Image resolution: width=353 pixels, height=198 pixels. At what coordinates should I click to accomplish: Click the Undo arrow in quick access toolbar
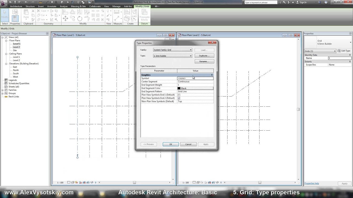tap(26, 2)
